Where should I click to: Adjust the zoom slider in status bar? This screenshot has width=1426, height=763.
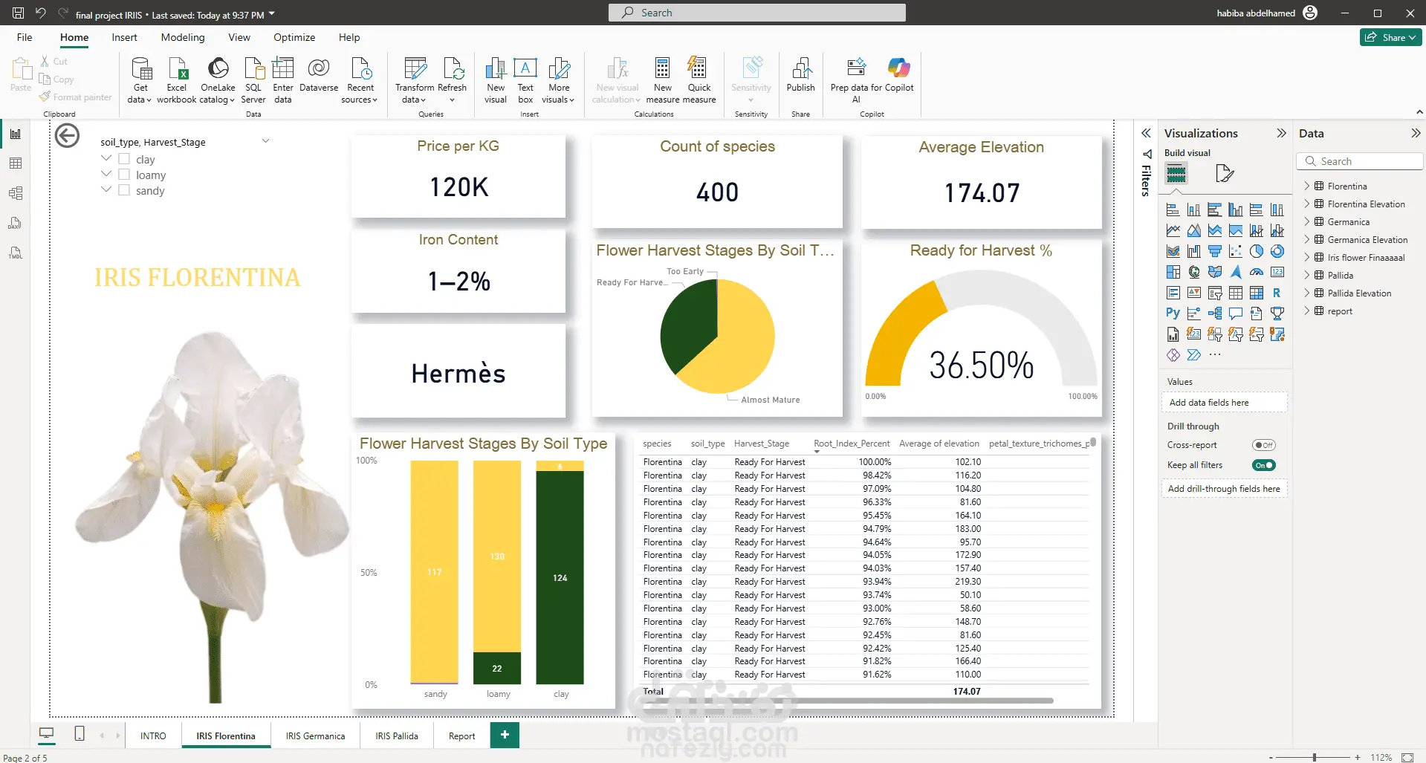(x=1314, y=757)
